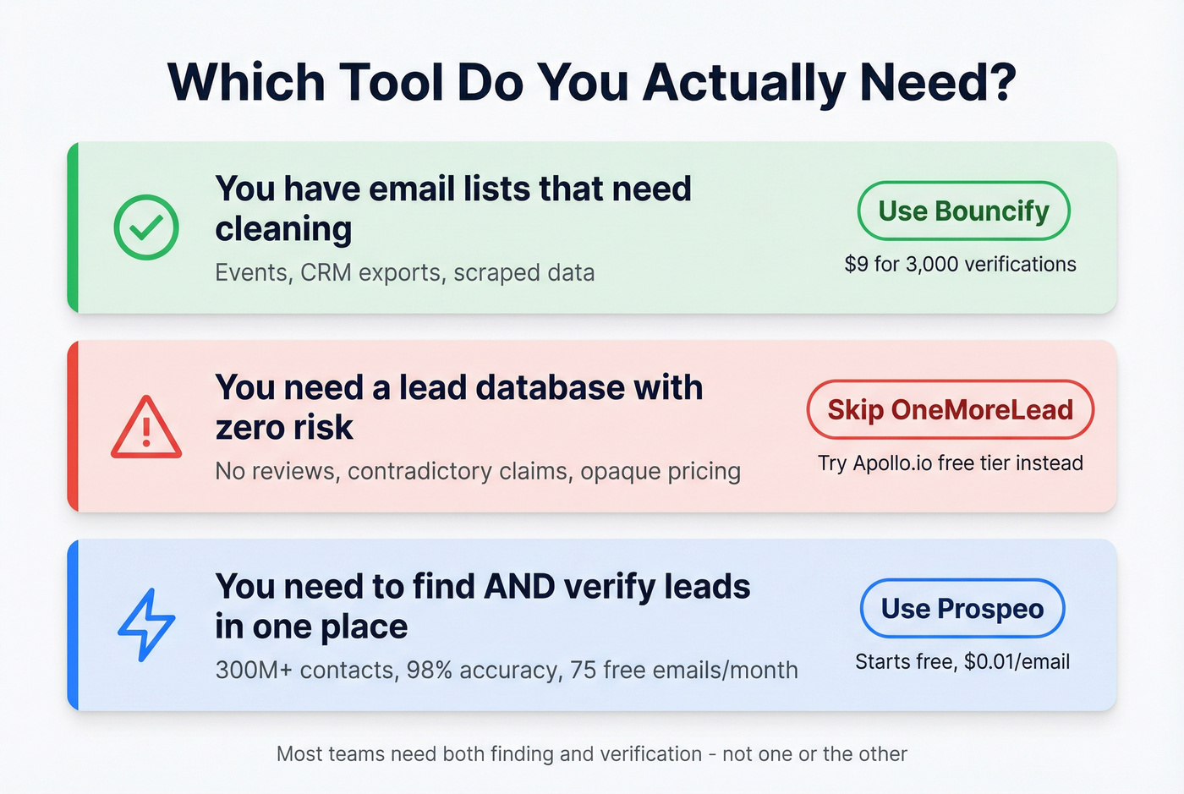Screen dimensions: 1184x794
Task: Click the green checkmark circle icon
Action: click(x=146, y=227)
